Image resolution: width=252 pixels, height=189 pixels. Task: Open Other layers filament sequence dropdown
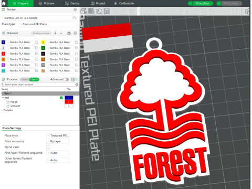(58, 160)
